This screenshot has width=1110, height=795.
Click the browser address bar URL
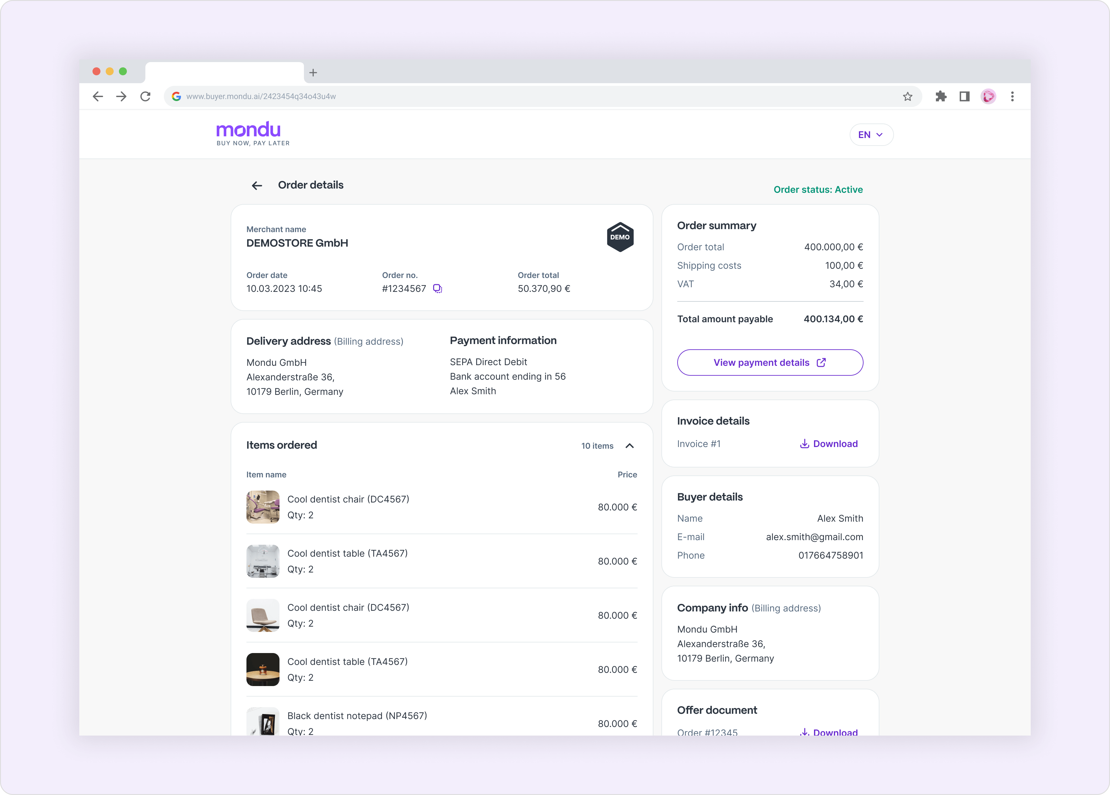point(261,96)
